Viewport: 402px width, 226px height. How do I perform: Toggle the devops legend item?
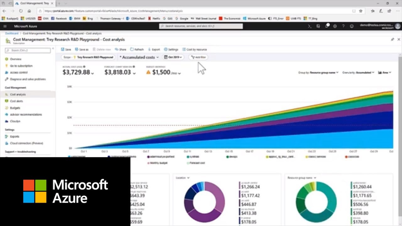click(x=232, y=156)
